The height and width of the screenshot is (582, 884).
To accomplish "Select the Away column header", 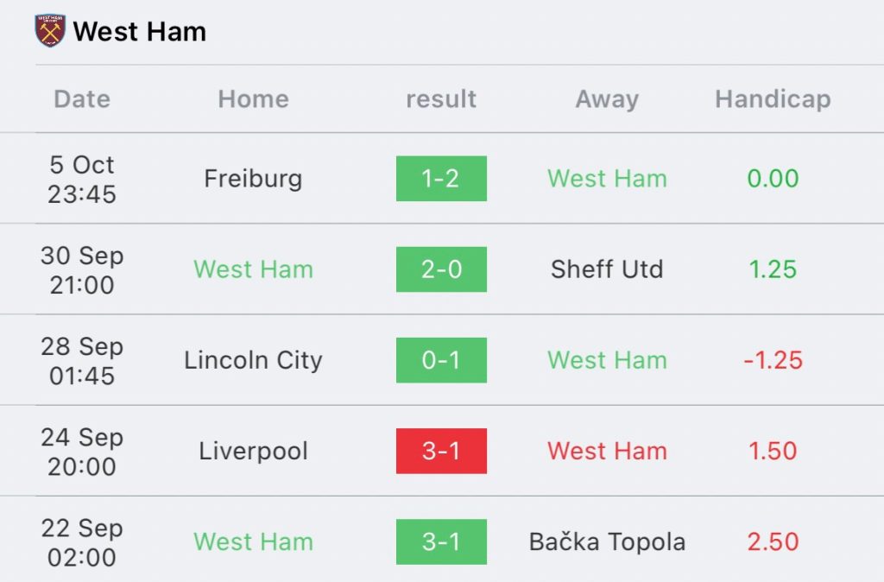I will tap(607, 100).
